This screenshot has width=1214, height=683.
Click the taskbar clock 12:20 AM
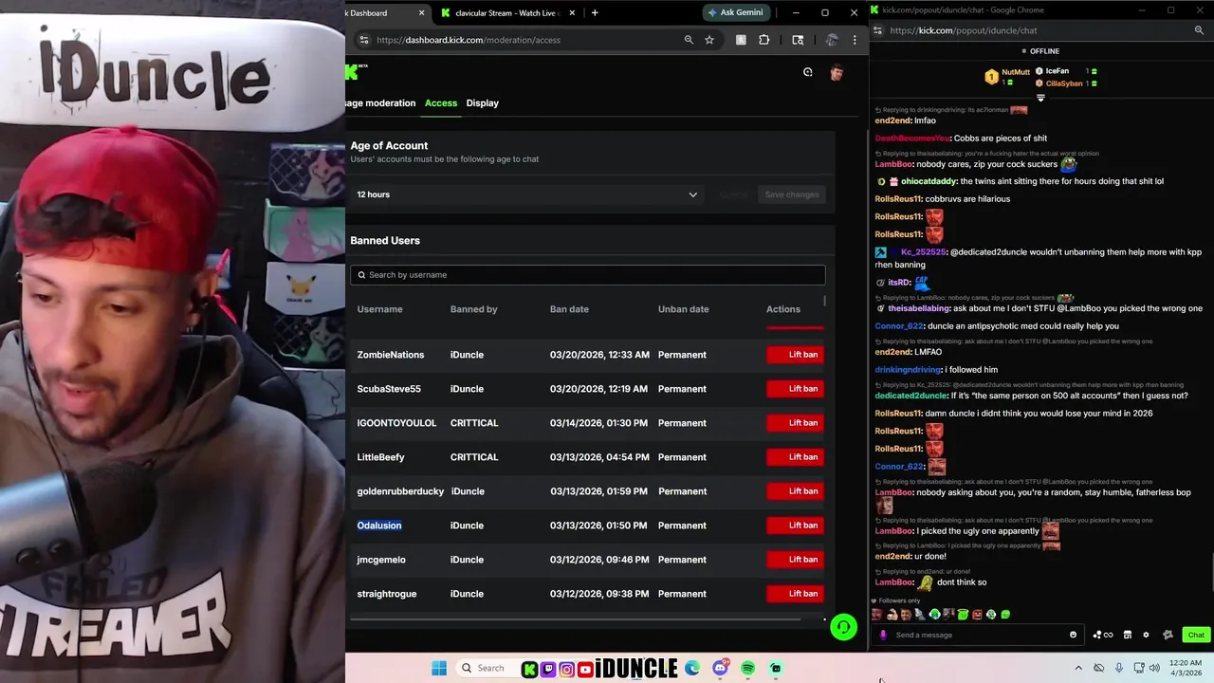[1185, 668]
